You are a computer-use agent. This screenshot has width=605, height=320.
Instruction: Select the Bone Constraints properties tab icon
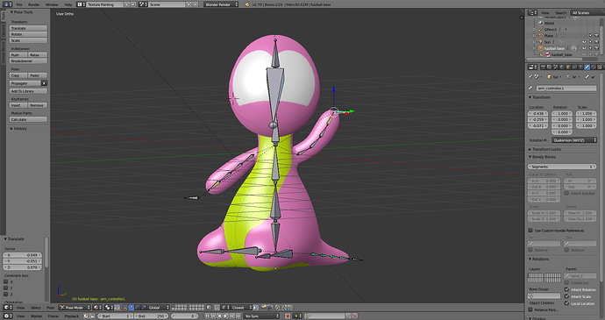tap(593, 68)
